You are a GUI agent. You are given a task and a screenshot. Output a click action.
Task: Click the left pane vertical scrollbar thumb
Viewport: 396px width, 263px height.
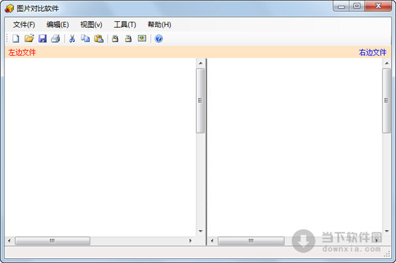click(200, 101)
